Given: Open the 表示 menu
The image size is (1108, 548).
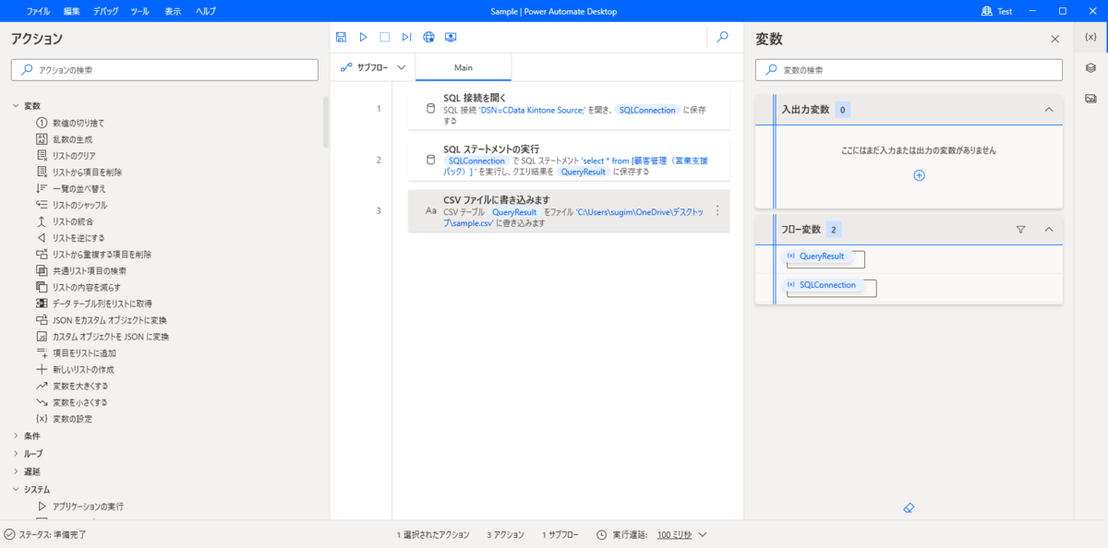Looking at the screenshot, I should point(173,11).
